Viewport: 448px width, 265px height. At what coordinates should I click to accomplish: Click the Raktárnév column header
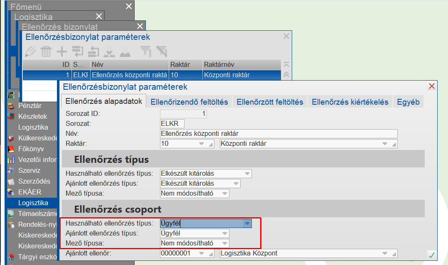242,64
